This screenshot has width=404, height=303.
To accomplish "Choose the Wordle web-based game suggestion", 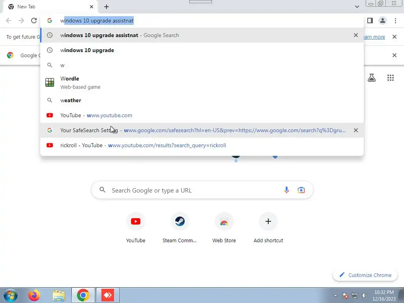I will [x=202, y=83].
